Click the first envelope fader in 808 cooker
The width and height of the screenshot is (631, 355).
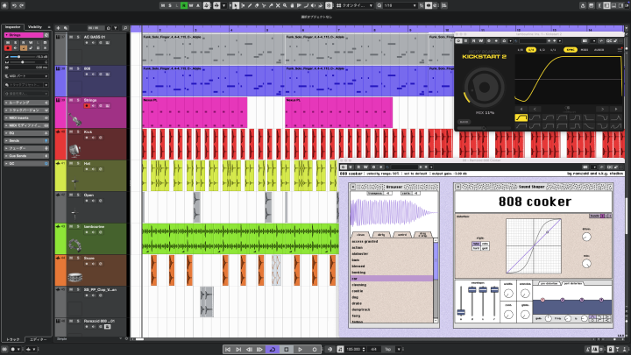(x=461, y=312)
